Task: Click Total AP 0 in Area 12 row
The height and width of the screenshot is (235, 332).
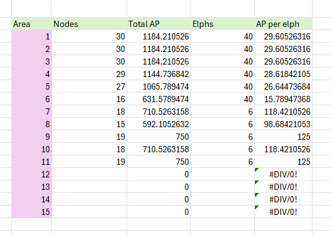Action: tap(159, 174)
